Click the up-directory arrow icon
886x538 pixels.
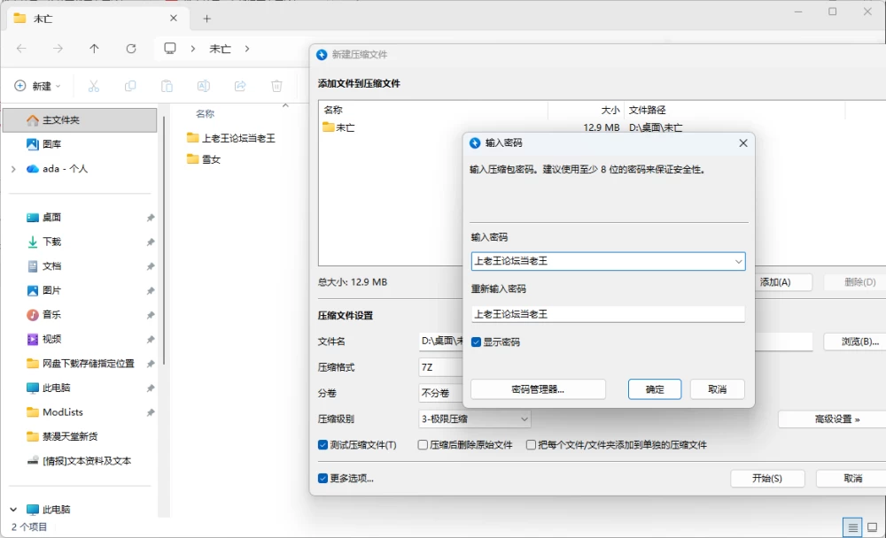(x=95, y=49)
